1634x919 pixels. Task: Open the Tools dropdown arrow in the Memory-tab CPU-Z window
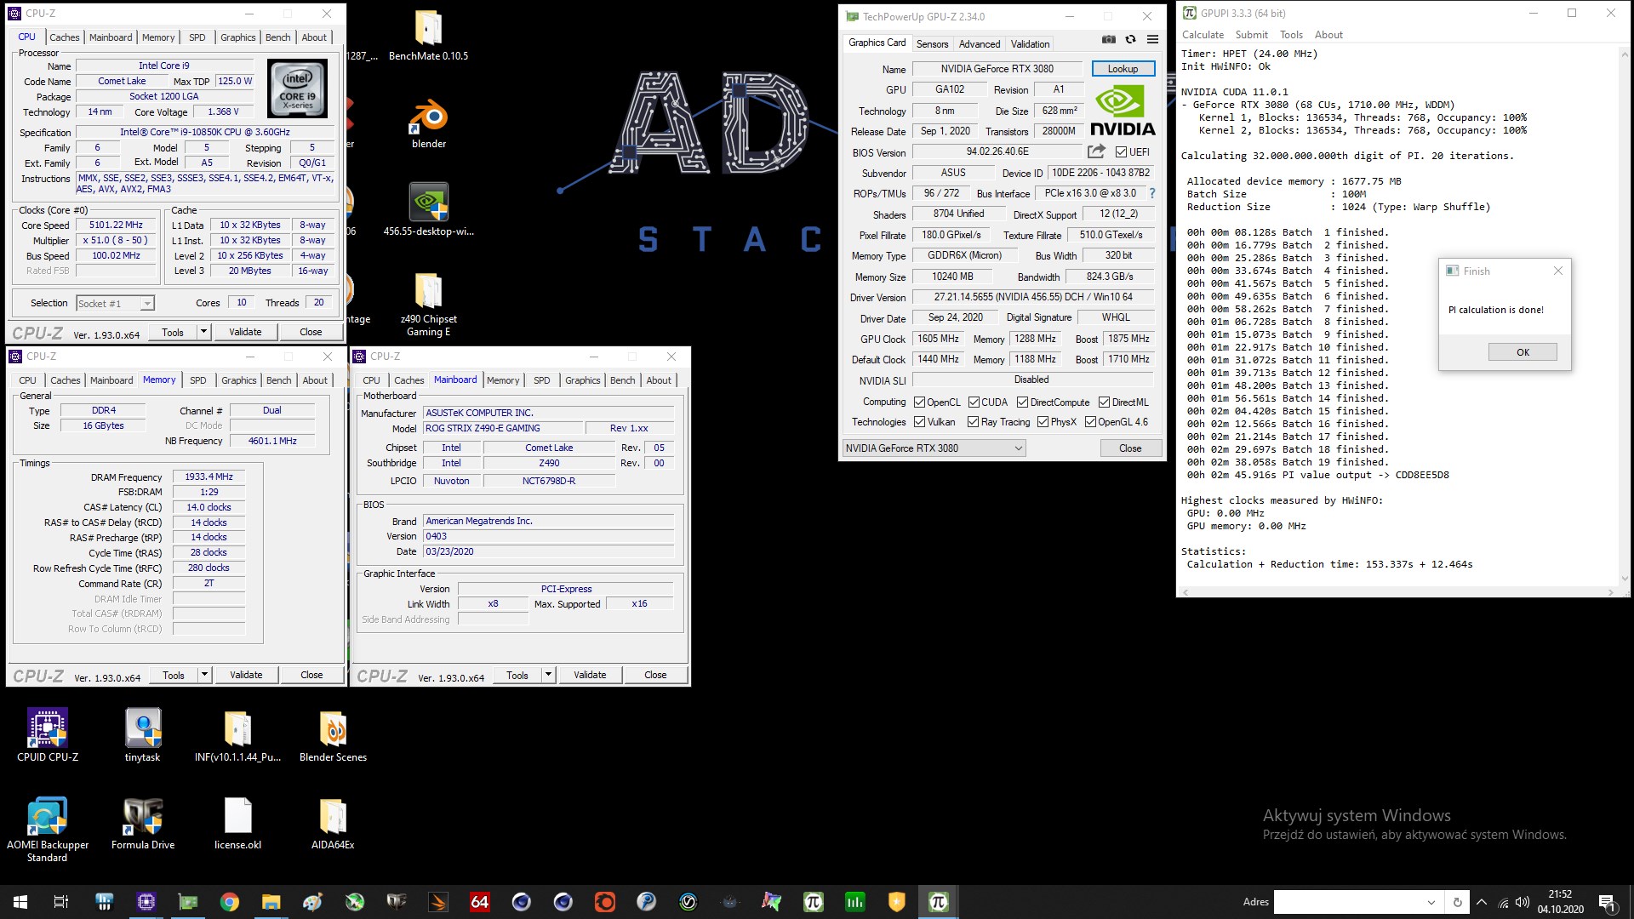tap(204, 675)
